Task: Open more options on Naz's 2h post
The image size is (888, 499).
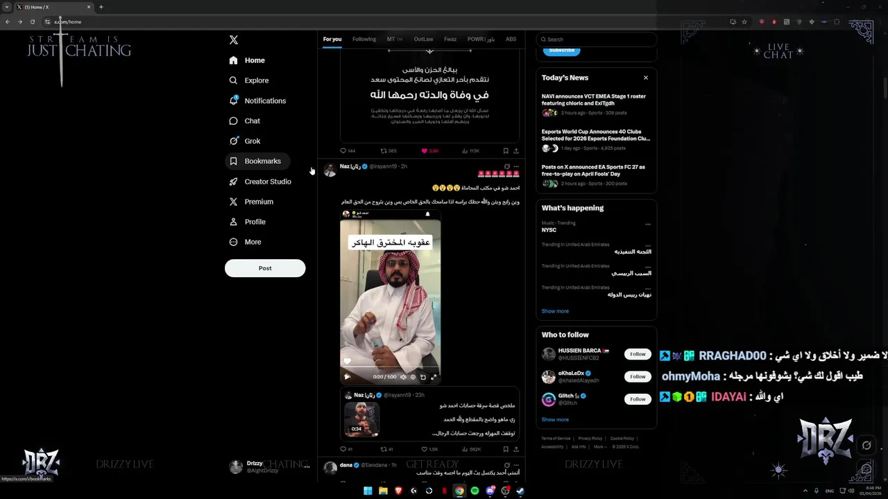Action: [x=516, y=166]
